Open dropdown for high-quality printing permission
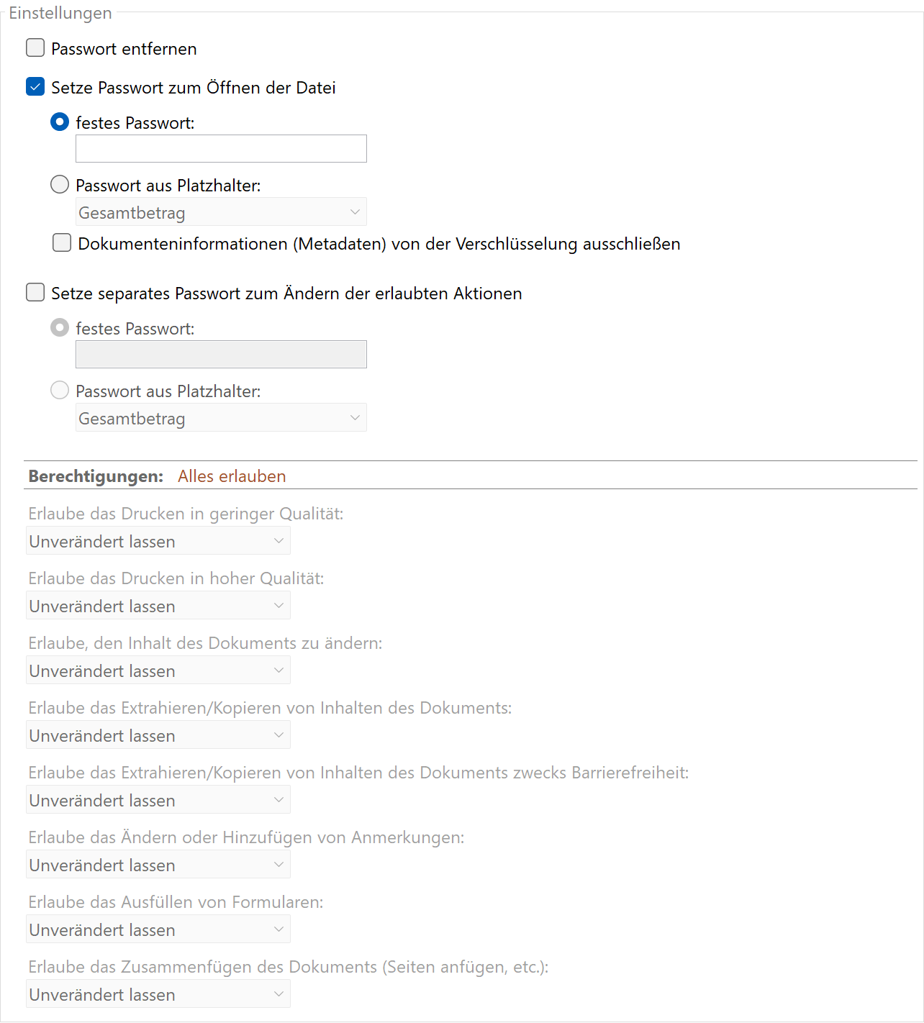Screen dimensions: 924x1023 pos(158,606)
